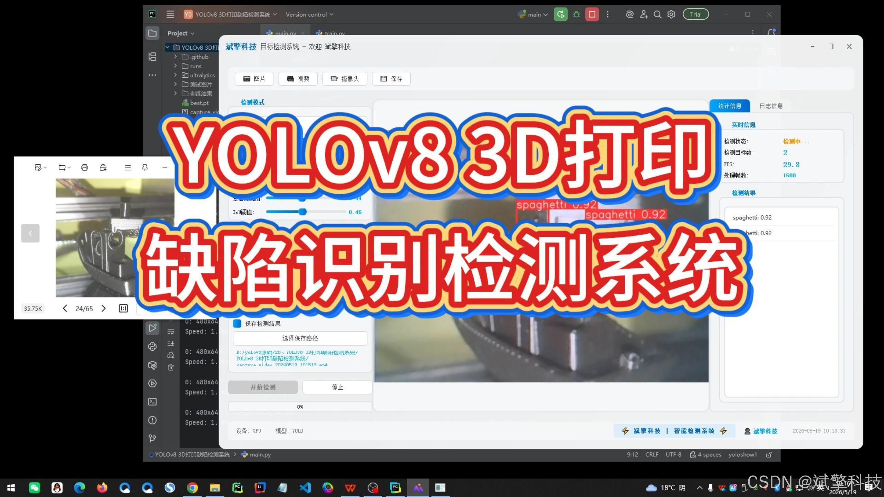The height and width of the screenshot is (497, 884).
Task: Open the Git tool window
Action: pos(152,438)
